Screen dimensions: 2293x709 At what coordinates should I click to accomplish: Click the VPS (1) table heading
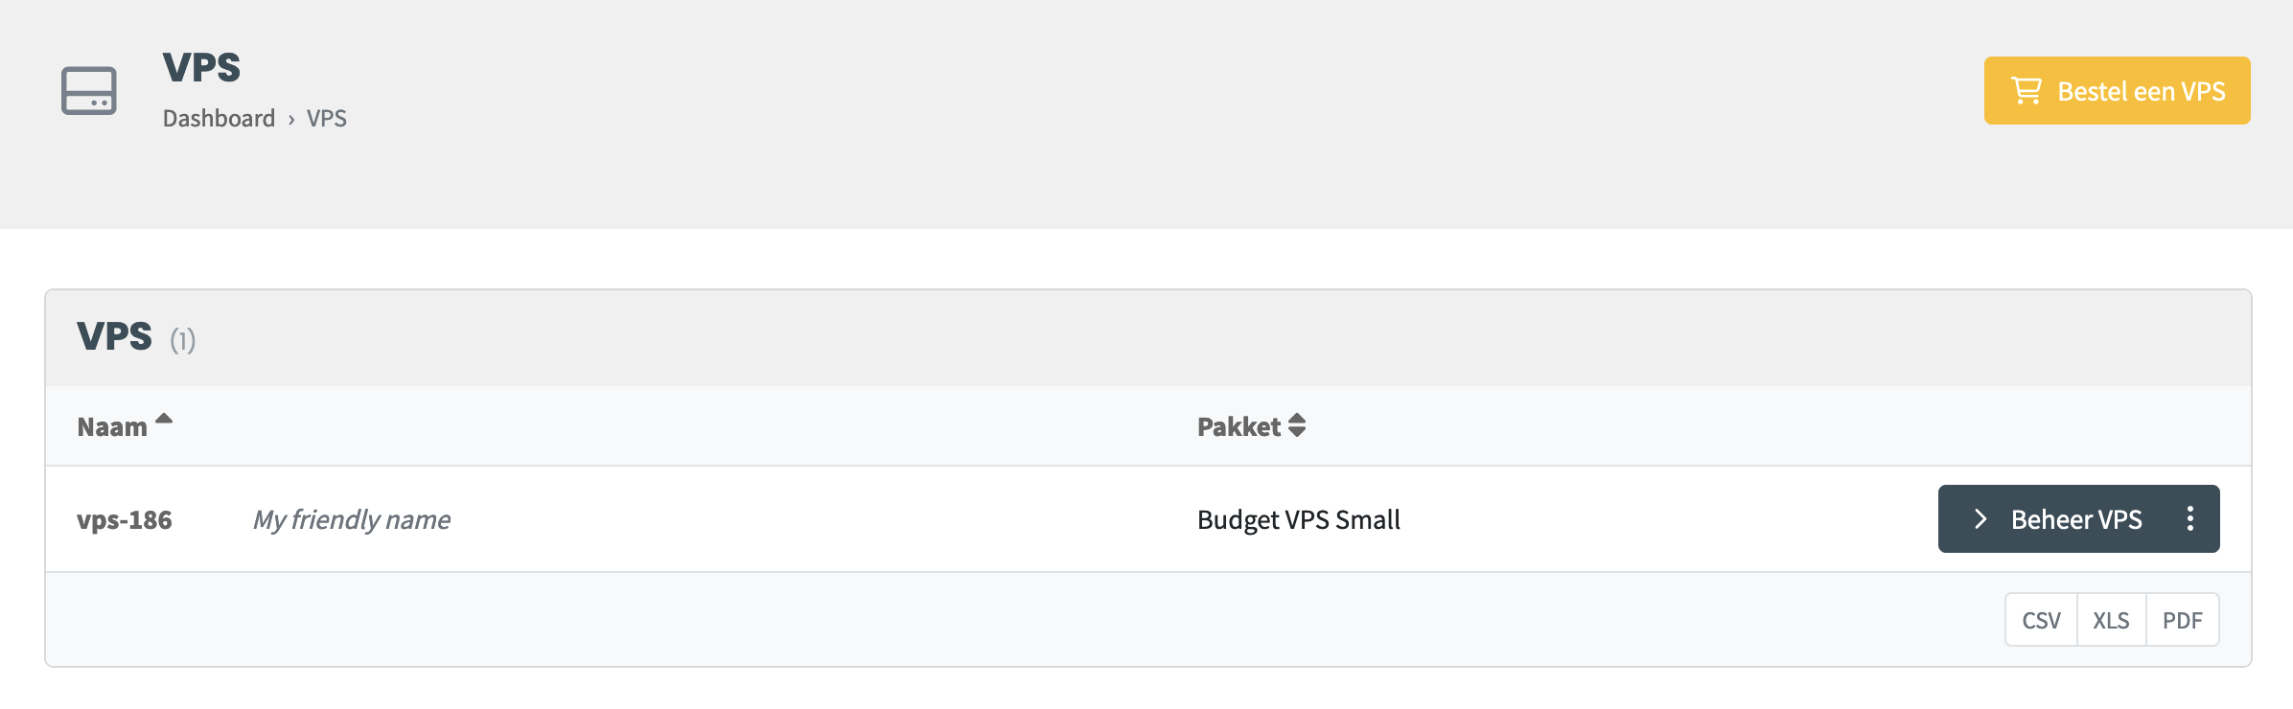tap(115, 336)
